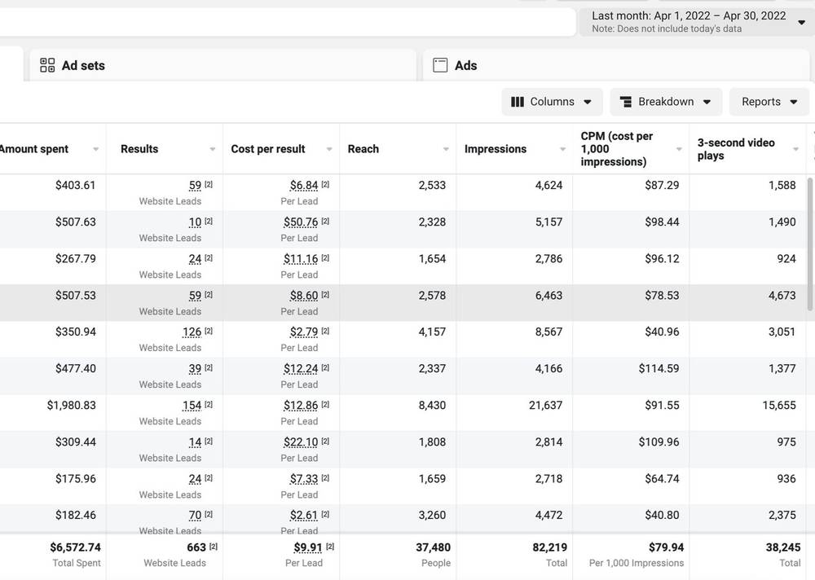815x580 pixels.
Task: Select video plays value 15,655
Action: click(779, 406)
